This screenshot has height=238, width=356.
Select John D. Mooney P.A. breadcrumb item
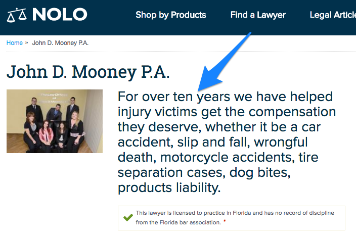click(x=61, y=43)
